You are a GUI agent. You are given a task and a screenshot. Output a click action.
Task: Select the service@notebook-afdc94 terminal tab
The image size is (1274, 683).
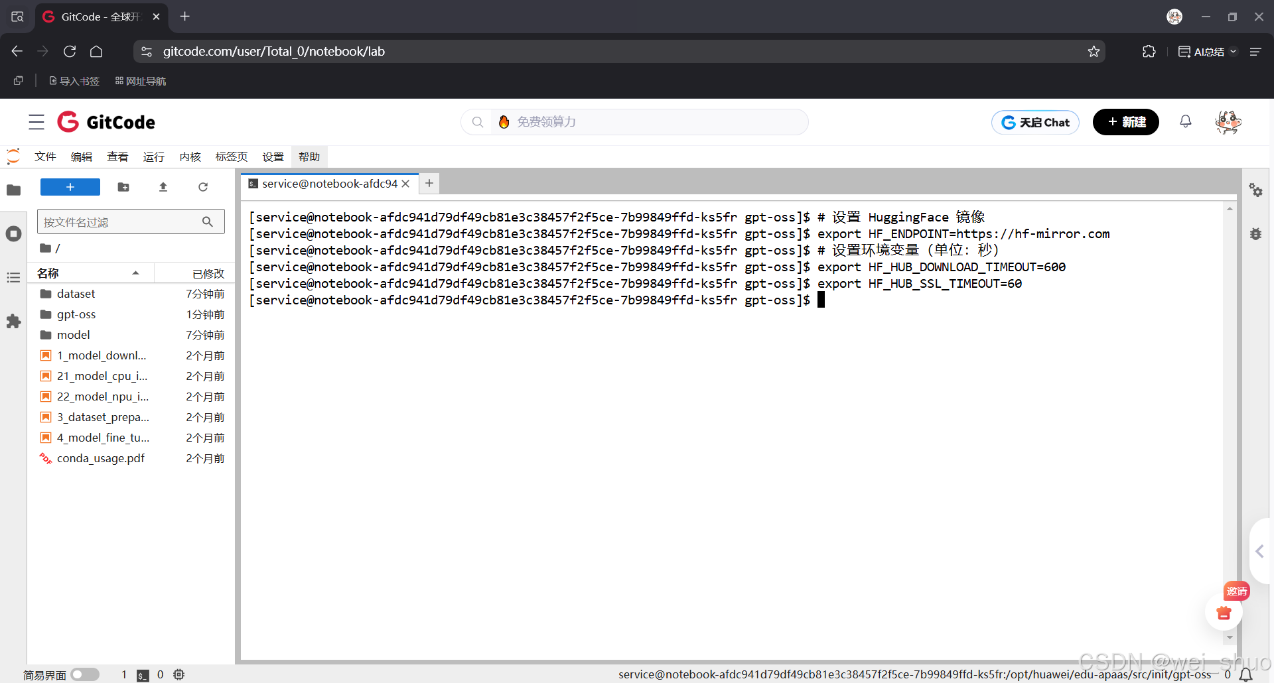tap(329, 184)
